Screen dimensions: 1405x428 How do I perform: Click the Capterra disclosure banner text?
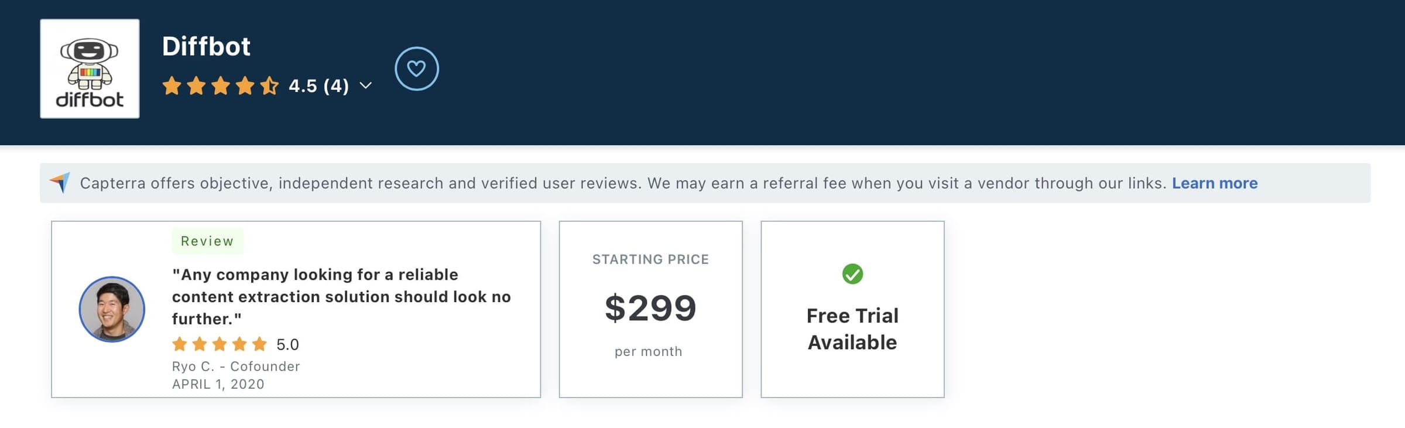point(623,183)
